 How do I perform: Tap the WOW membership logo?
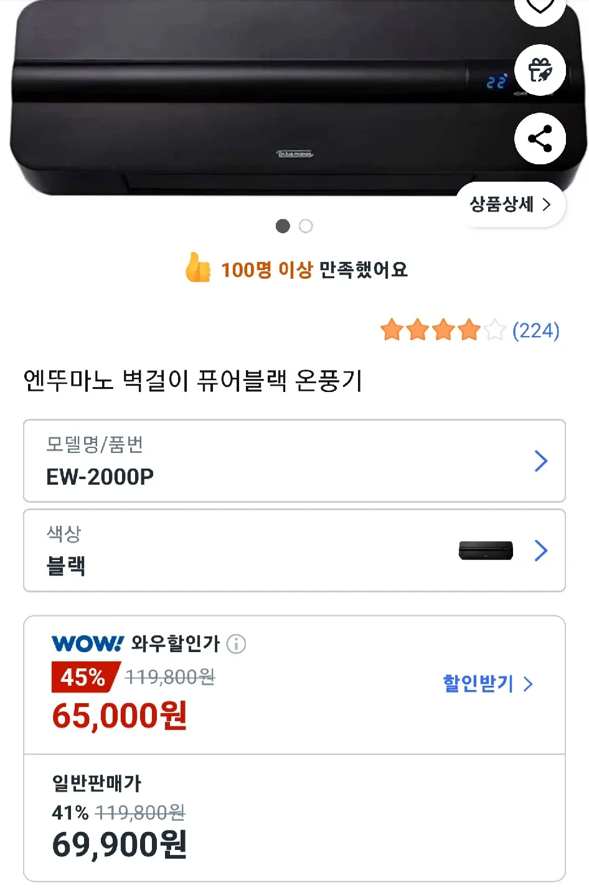(88, 643)
